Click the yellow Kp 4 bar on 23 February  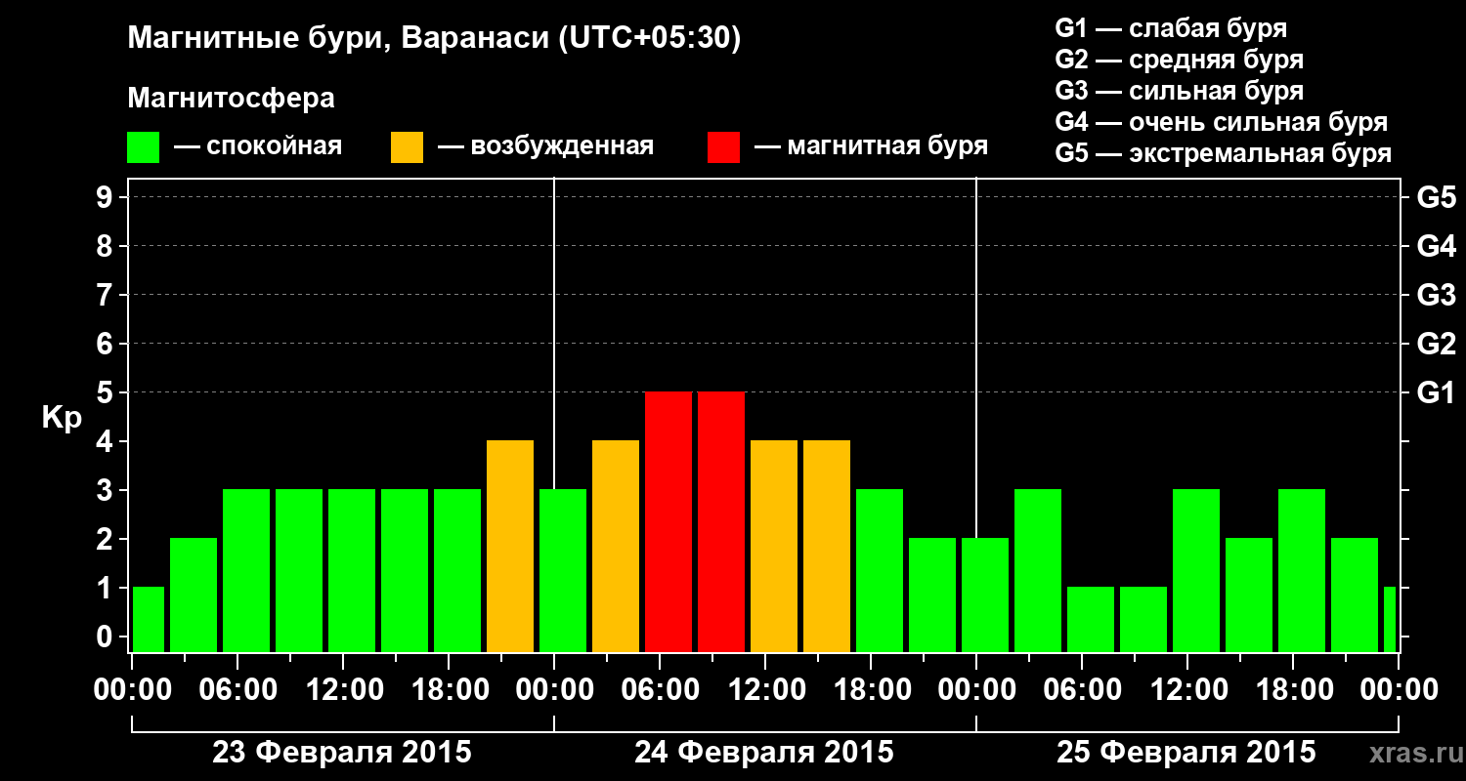(510, 547)
